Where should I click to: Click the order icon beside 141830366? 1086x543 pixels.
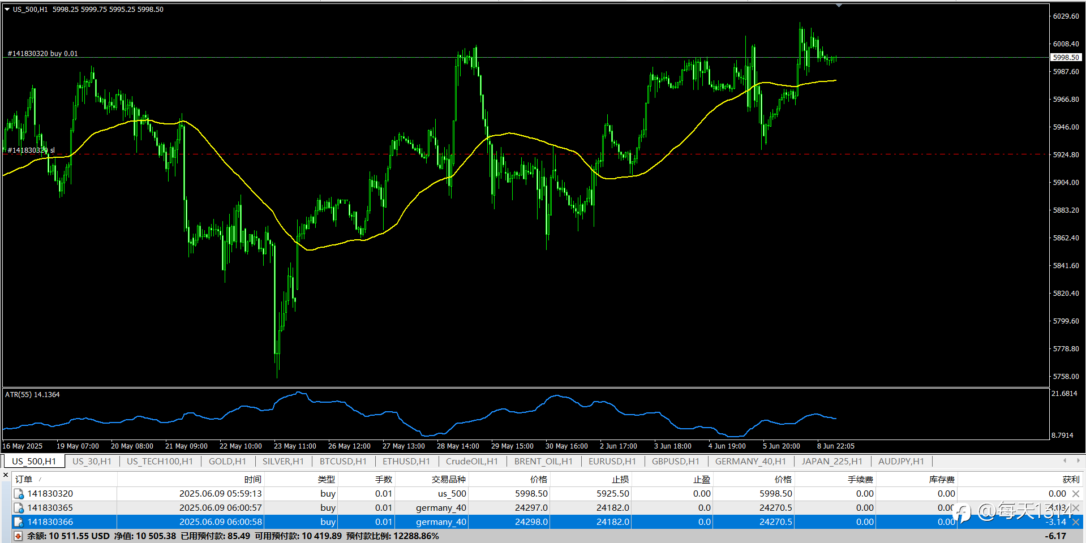(x=19, y=522)
